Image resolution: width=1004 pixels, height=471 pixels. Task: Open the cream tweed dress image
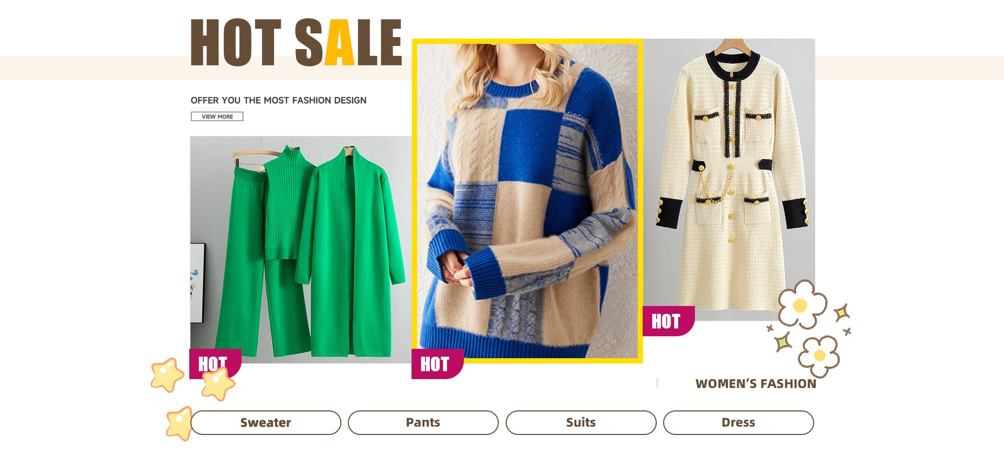click(729, 180)
